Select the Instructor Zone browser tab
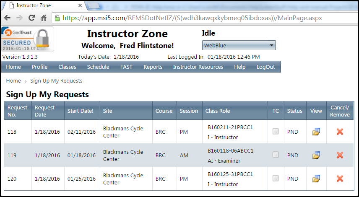Image resolution: width=359 pixels, height=197 pixels. point(42,5)
